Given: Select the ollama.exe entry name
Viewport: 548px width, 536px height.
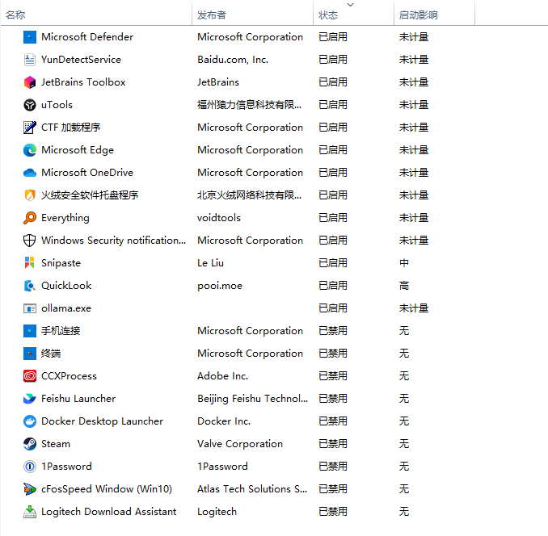Looking at the screenshot, I should [66, 308].
